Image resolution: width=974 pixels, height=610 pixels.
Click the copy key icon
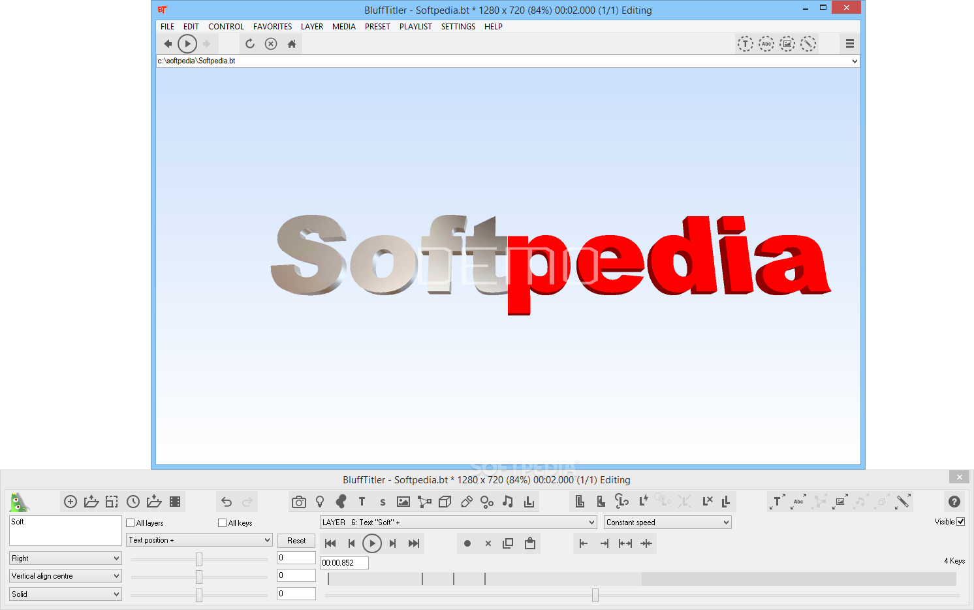point(508,543)
